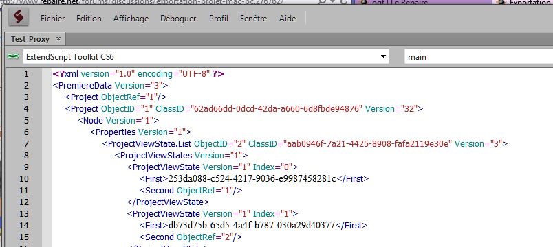Open the Aide menu

pos(288,19)
